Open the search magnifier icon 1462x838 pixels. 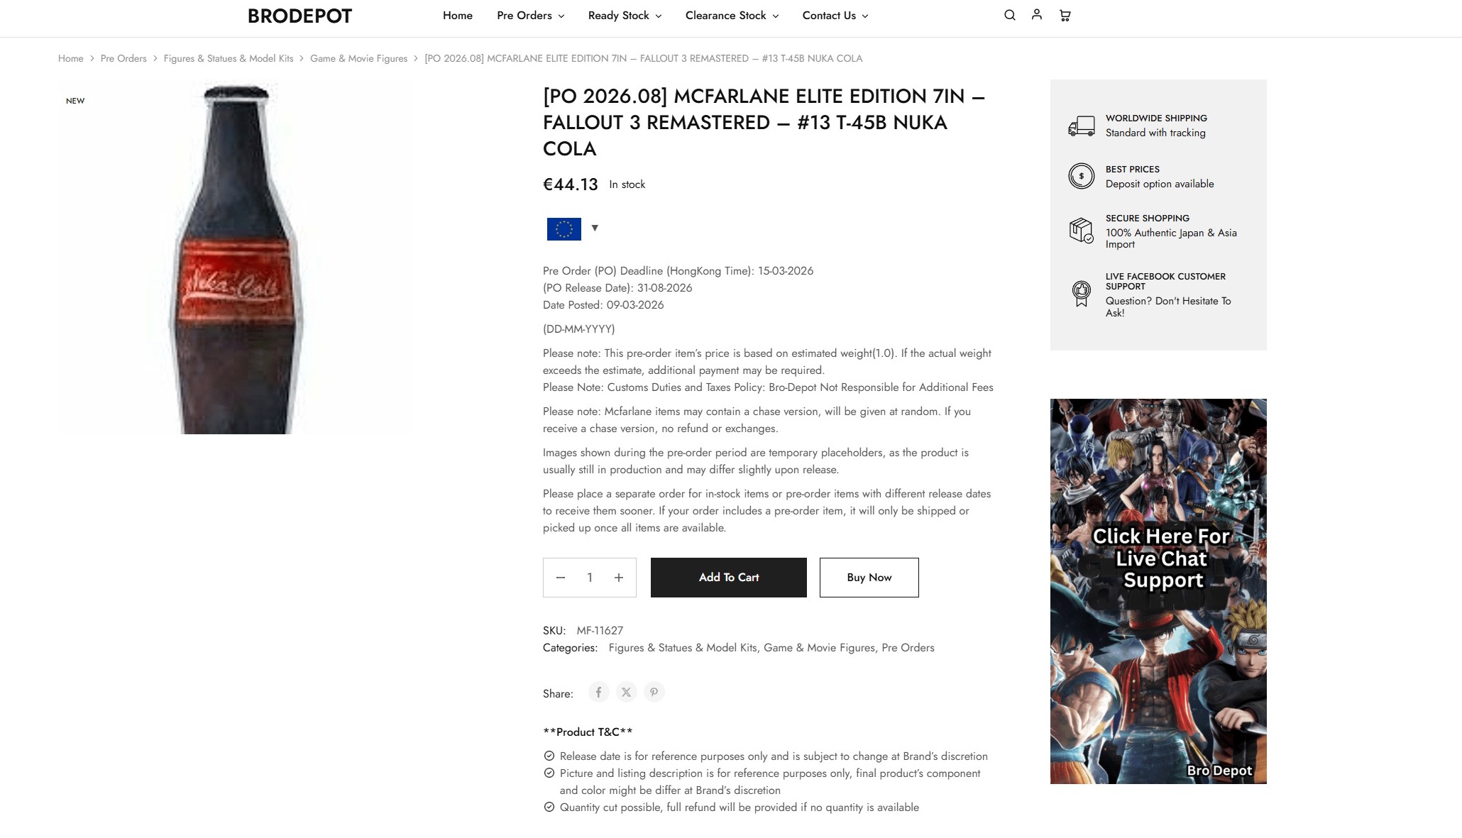click(1009, 15)
